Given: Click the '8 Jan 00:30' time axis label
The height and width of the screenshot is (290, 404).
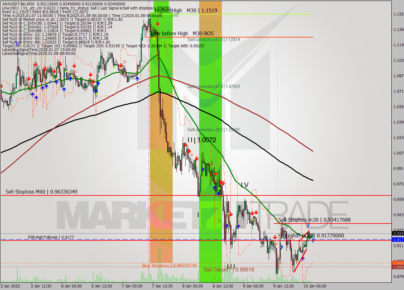Looking at the screenshot, I should (192, 286).
